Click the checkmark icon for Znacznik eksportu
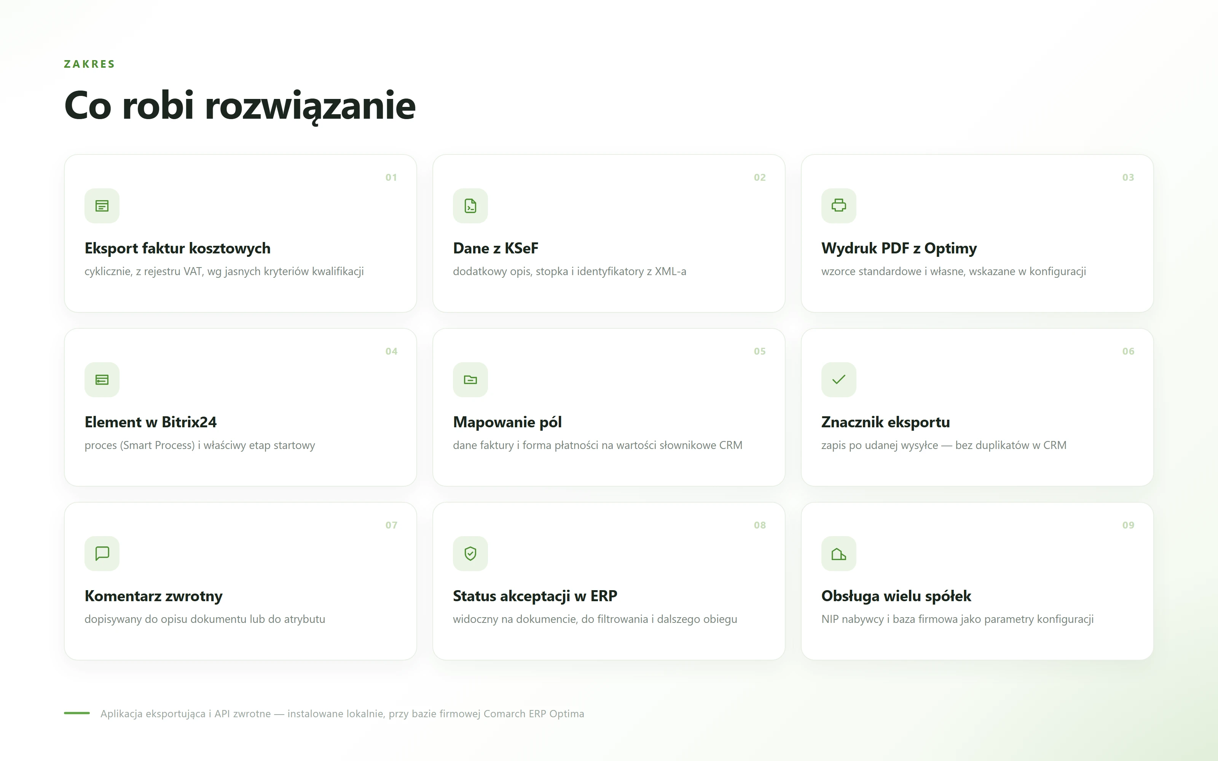Viewport: 1218px width, 761px height. [x=839, y=379]
